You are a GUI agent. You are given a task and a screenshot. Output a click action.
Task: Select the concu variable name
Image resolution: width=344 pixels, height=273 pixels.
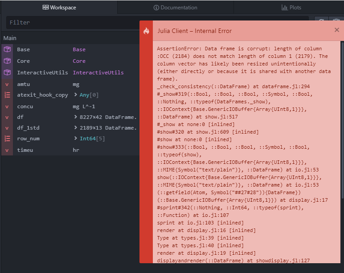25,106
